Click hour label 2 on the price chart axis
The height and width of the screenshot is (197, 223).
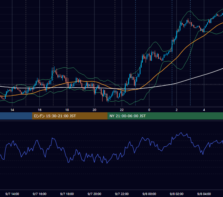pyautogui.click(x=177, y=110)
